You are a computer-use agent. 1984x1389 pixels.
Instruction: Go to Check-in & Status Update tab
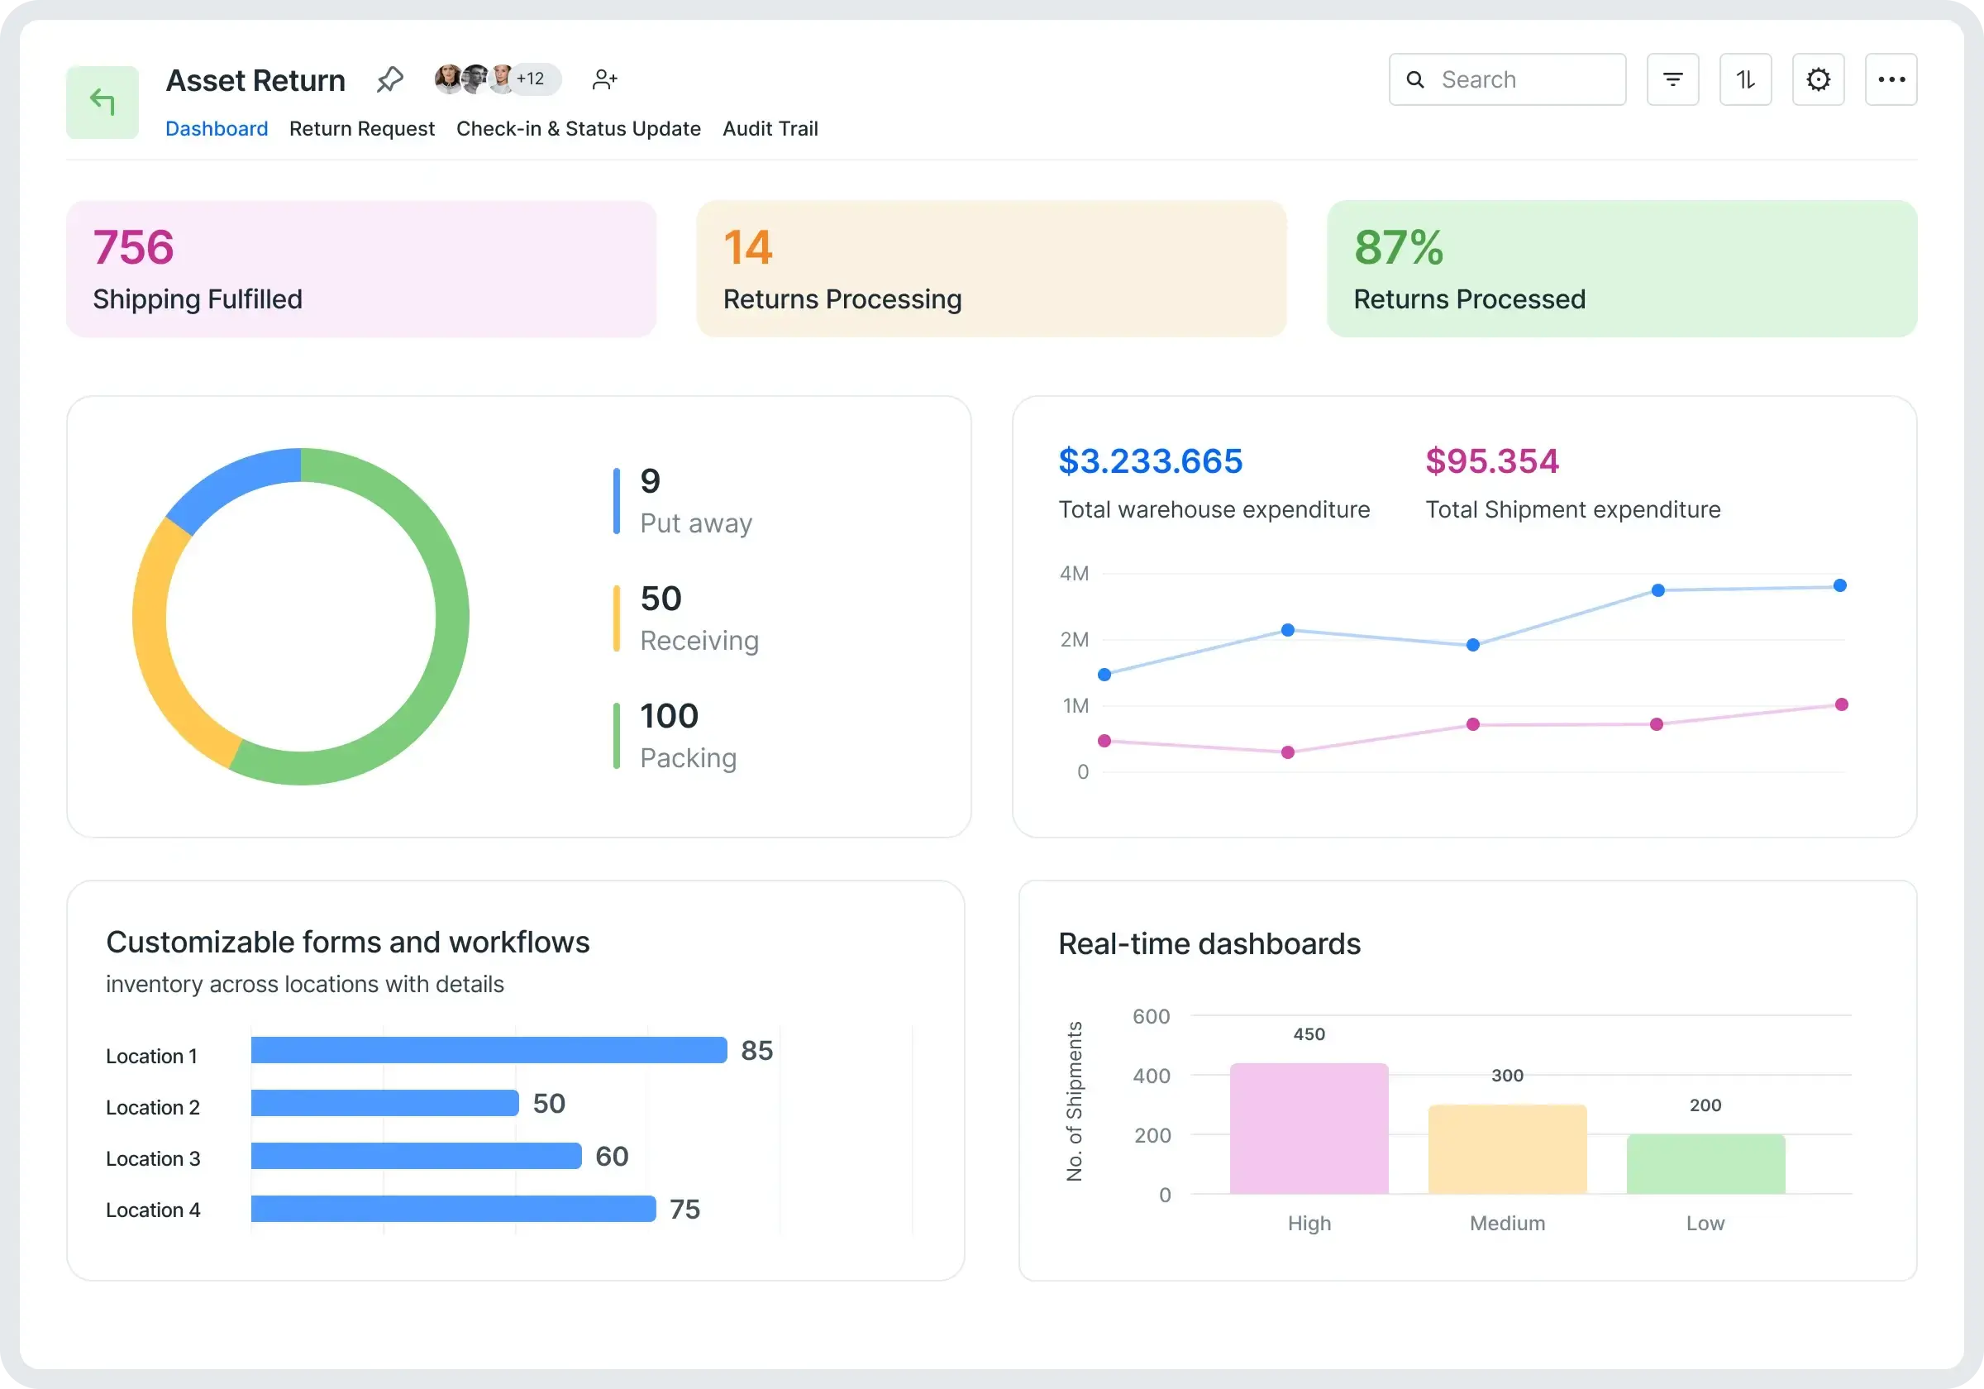pos(578,129)
